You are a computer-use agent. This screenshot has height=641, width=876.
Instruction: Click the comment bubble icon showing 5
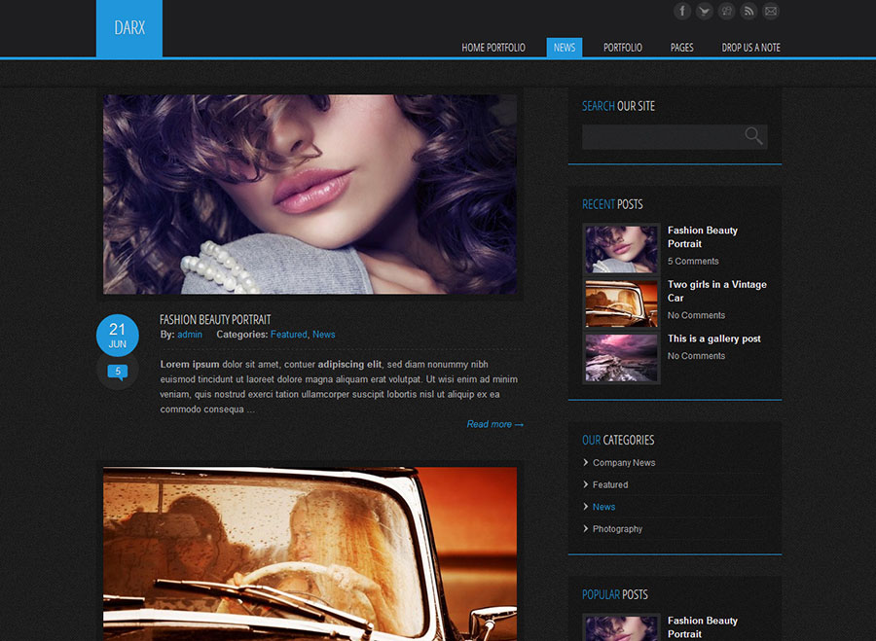118,372
